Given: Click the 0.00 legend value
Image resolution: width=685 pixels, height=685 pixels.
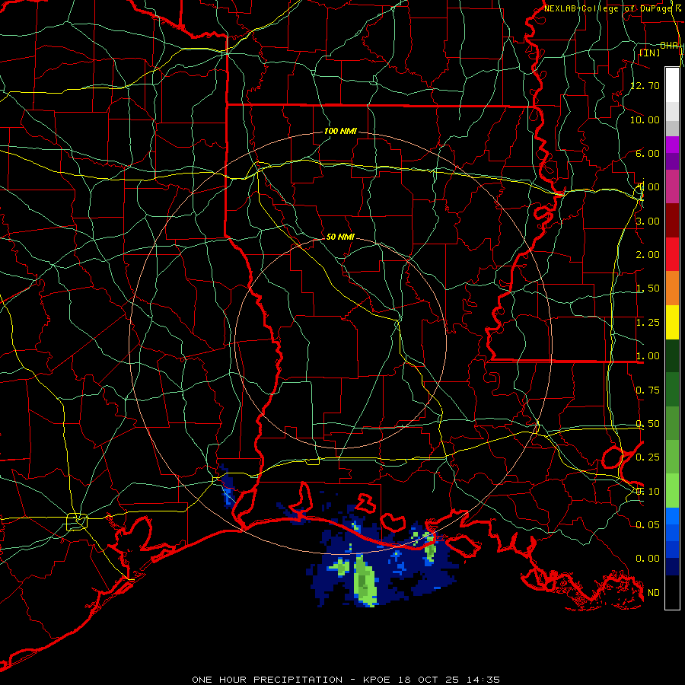Looking at the screenshot, I should point(648,559).
